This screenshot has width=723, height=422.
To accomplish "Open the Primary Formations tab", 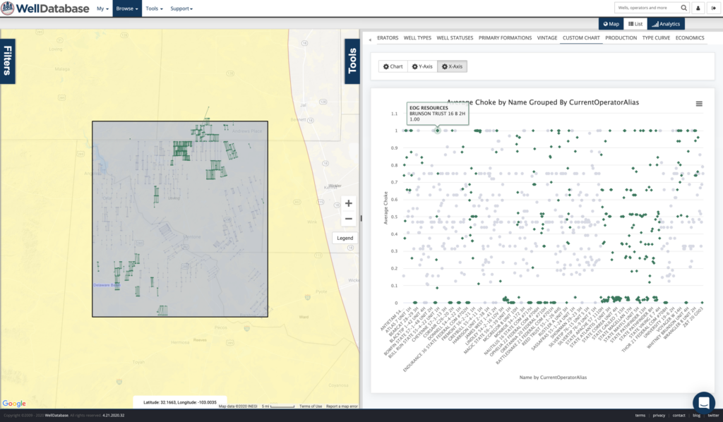I will pos(505,38).
